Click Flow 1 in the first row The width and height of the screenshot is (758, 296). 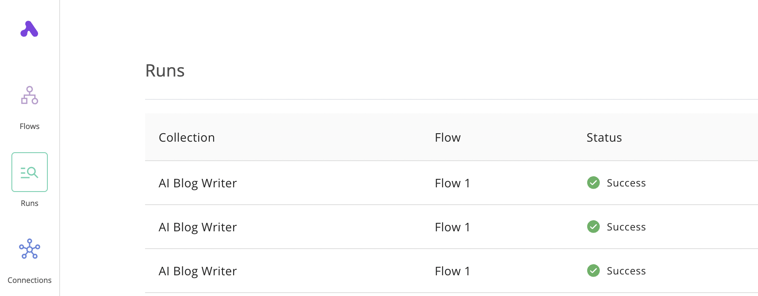(x=452, y=183)
